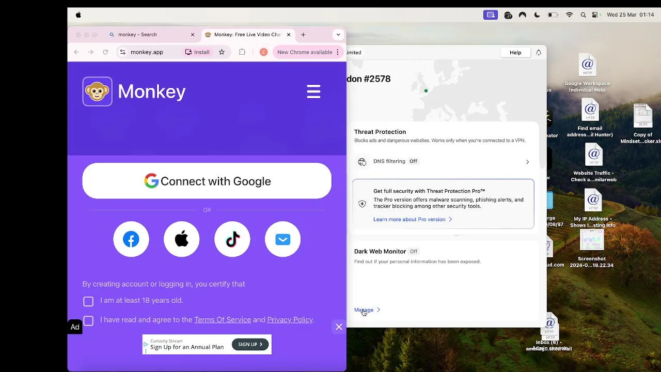
Task: Sign in with Facebook icon
Action: pyautogui.click(x=131, y=239)
